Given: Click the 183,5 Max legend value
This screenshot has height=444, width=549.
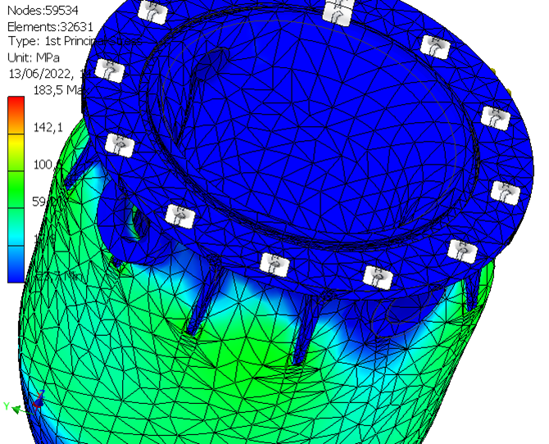Looking at the screenshot, I should [x=54, y=89].
